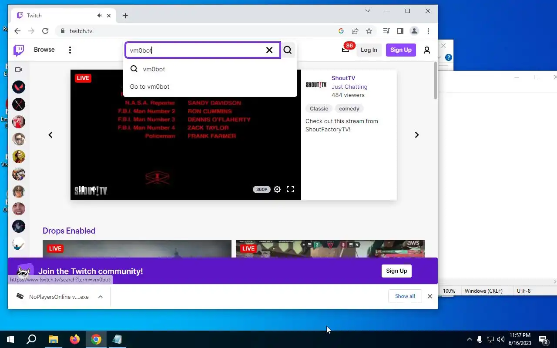Open Chrome tab search chevron
557x348 pixels.
[x=368, y=11]
